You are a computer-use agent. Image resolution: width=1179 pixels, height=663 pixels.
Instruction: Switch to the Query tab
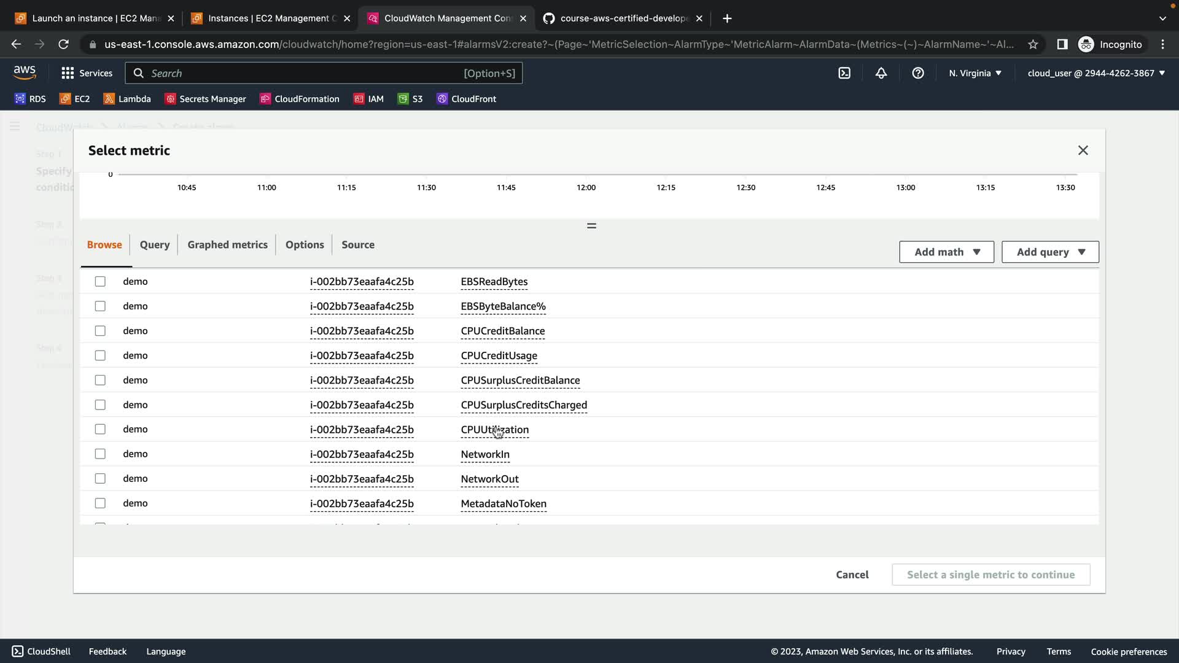(154, 244)
